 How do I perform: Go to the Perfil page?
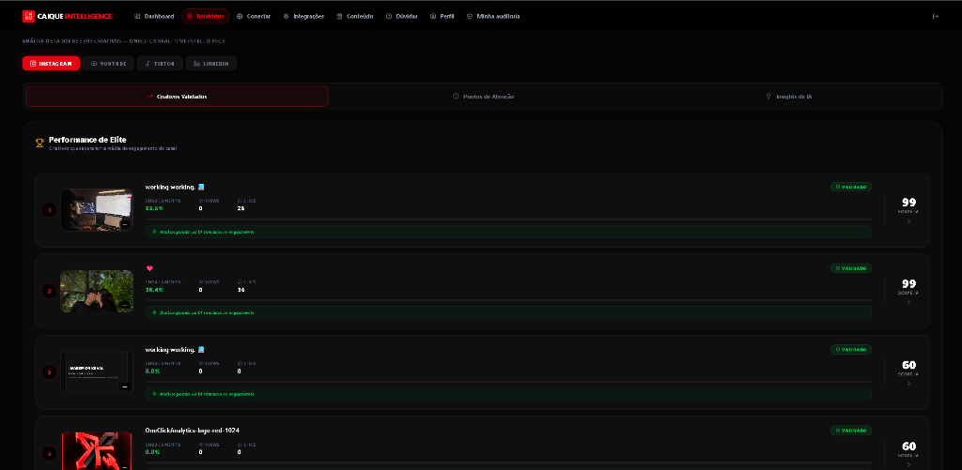click(x=442, y=17)
